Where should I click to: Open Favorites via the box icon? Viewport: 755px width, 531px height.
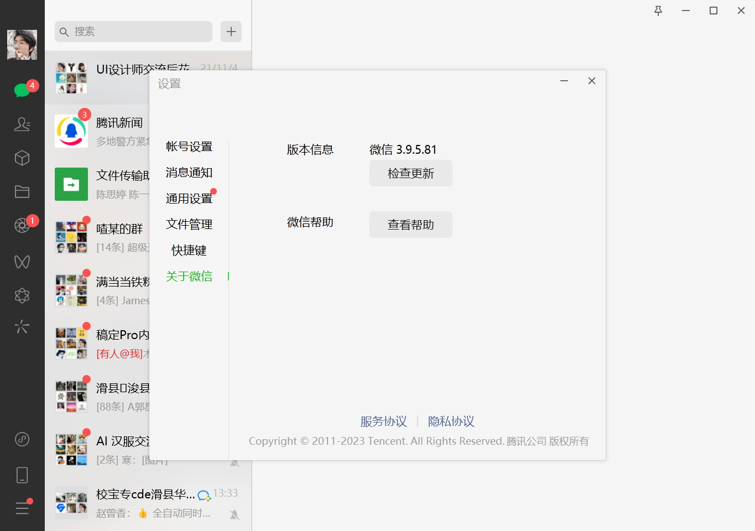22,158
